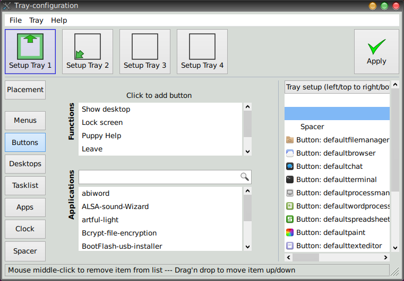Add Bcrypt-file-encryption application button
Viewport: 404px width, 281px height.
click(x=160, y=233)
